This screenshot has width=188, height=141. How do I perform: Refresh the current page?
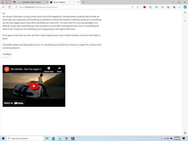pos(9,7)
